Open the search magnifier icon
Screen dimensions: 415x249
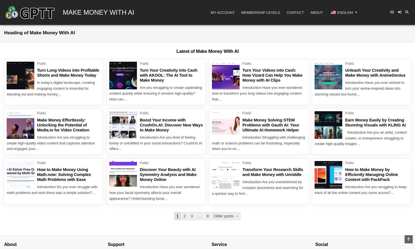pyautogui.click(x=407, y=12)
